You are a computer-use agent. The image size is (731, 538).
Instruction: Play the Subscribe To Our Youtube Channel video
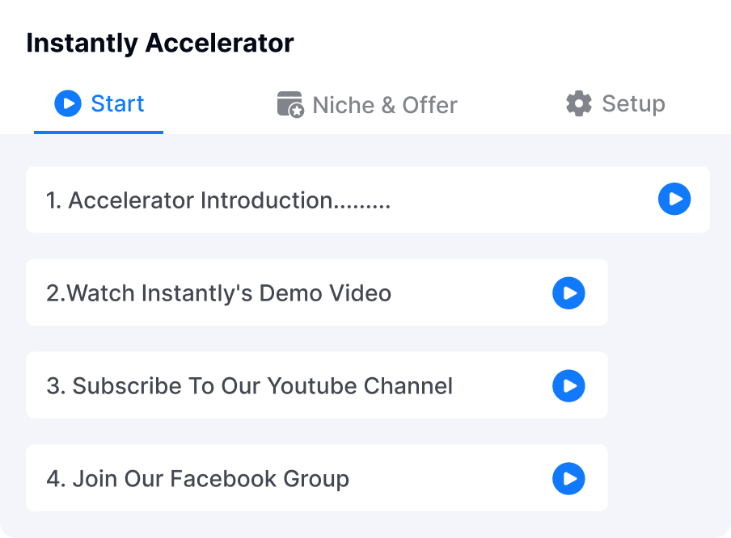pos(568,385)
